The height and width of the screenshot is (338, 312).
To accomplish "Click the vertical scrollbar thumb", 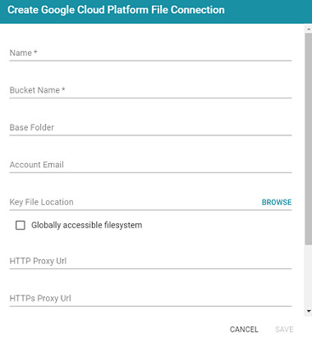I will pos(309,139).
